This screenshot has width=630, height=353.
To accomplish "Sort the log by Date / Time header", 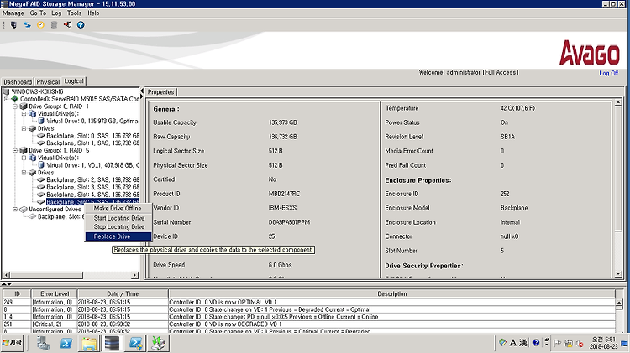I will pyautogui.click(x=123, y=293).
